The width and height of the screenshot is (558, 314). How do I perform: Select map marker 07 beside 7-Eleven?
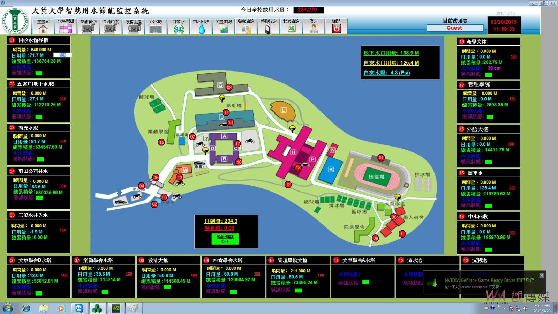click(x=193, y=137)
